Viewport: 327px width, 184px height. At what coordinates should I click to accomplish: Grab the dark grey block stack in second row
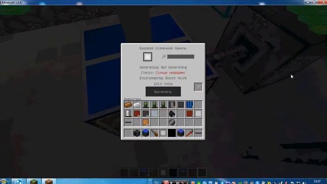coord(146,113)
